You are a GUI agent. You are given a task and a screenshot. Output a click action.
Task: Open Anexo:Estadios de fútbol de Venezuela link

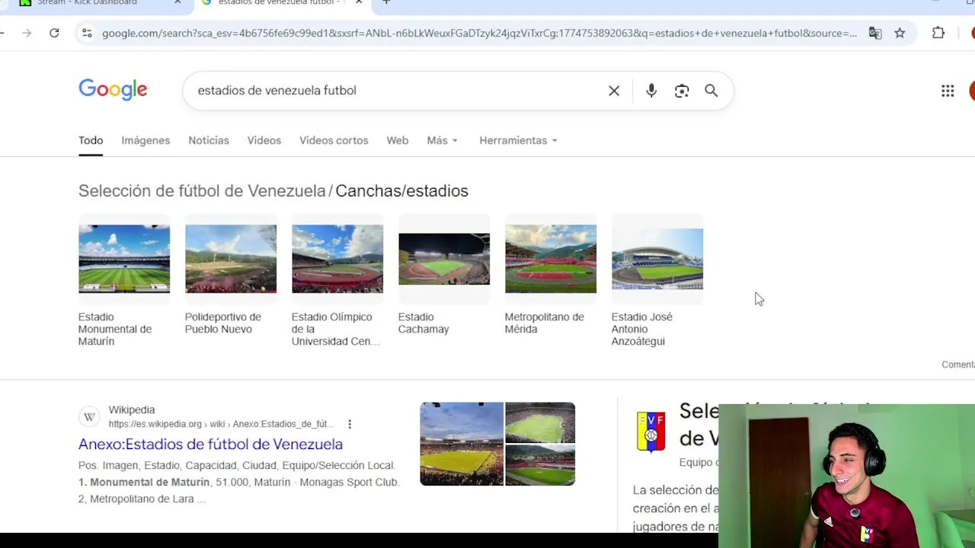click(210, 444)
